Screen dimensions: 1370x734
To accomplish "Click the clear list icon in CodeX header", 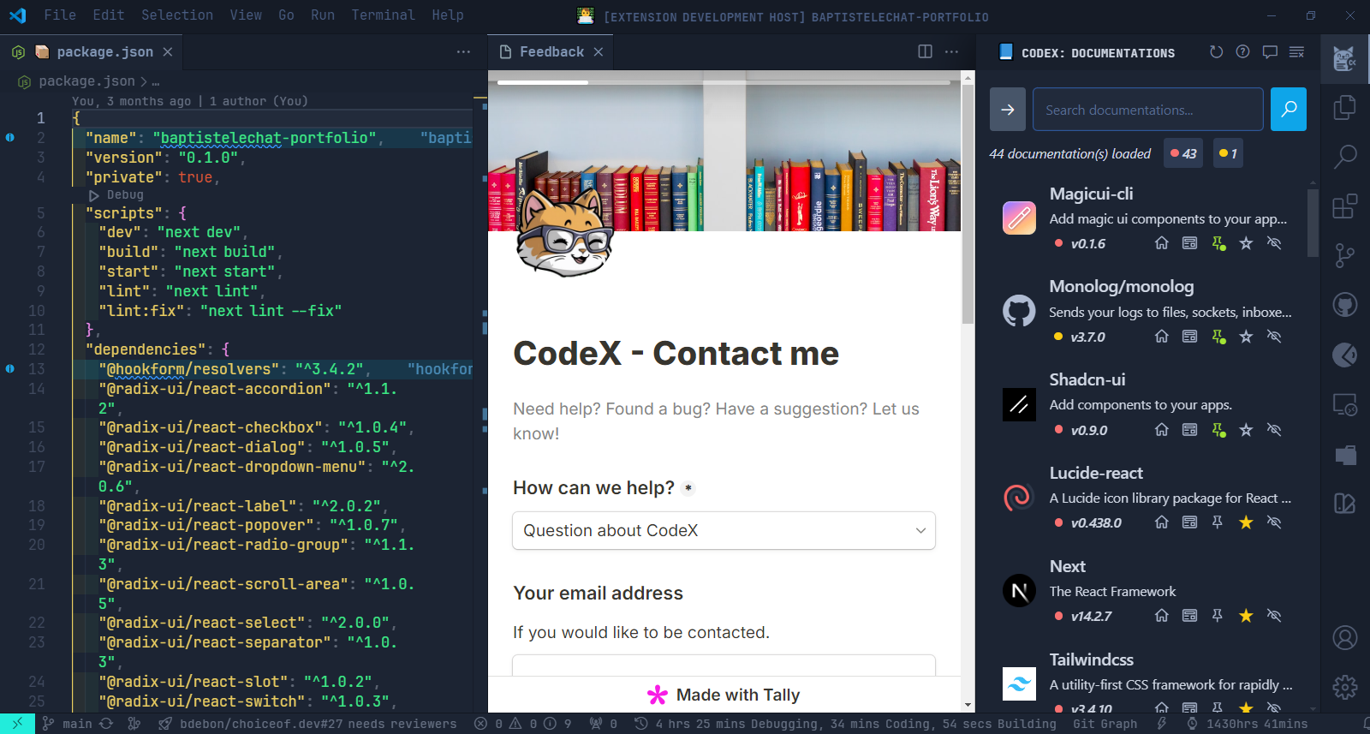I will [1296, 52].
